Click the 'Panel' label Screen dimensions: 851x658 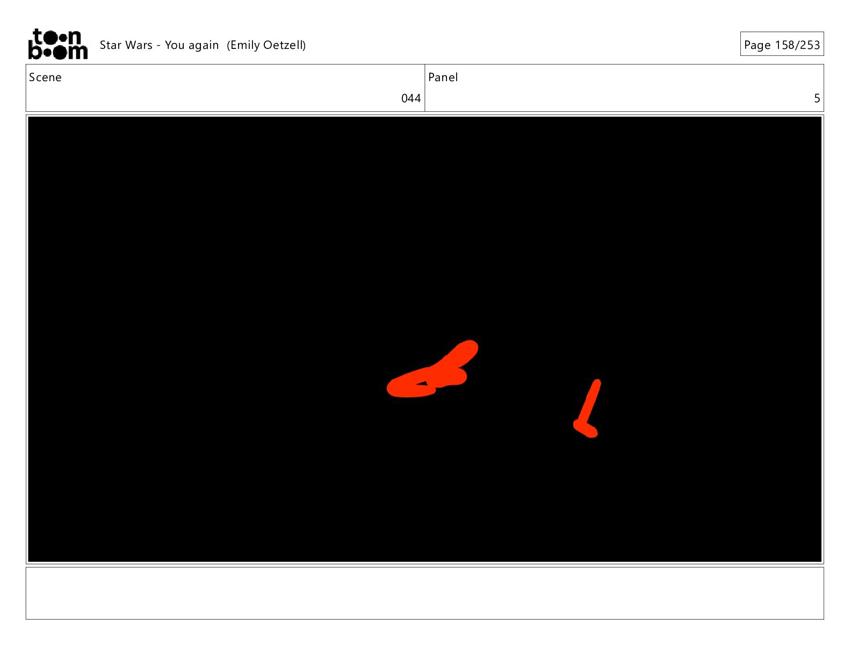click(443, 77)
